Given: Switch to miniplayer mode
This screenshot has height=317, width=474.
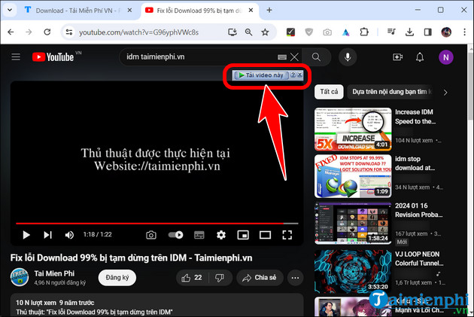Looking at the screenshot, I should [x=243, y=235].
